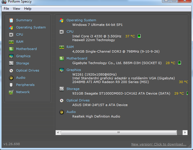Image resolution: width=193 pixels, height=150 pixels.
Task: Click the green CPU temperature indicator icon
Action: click(x=139, y=36)
